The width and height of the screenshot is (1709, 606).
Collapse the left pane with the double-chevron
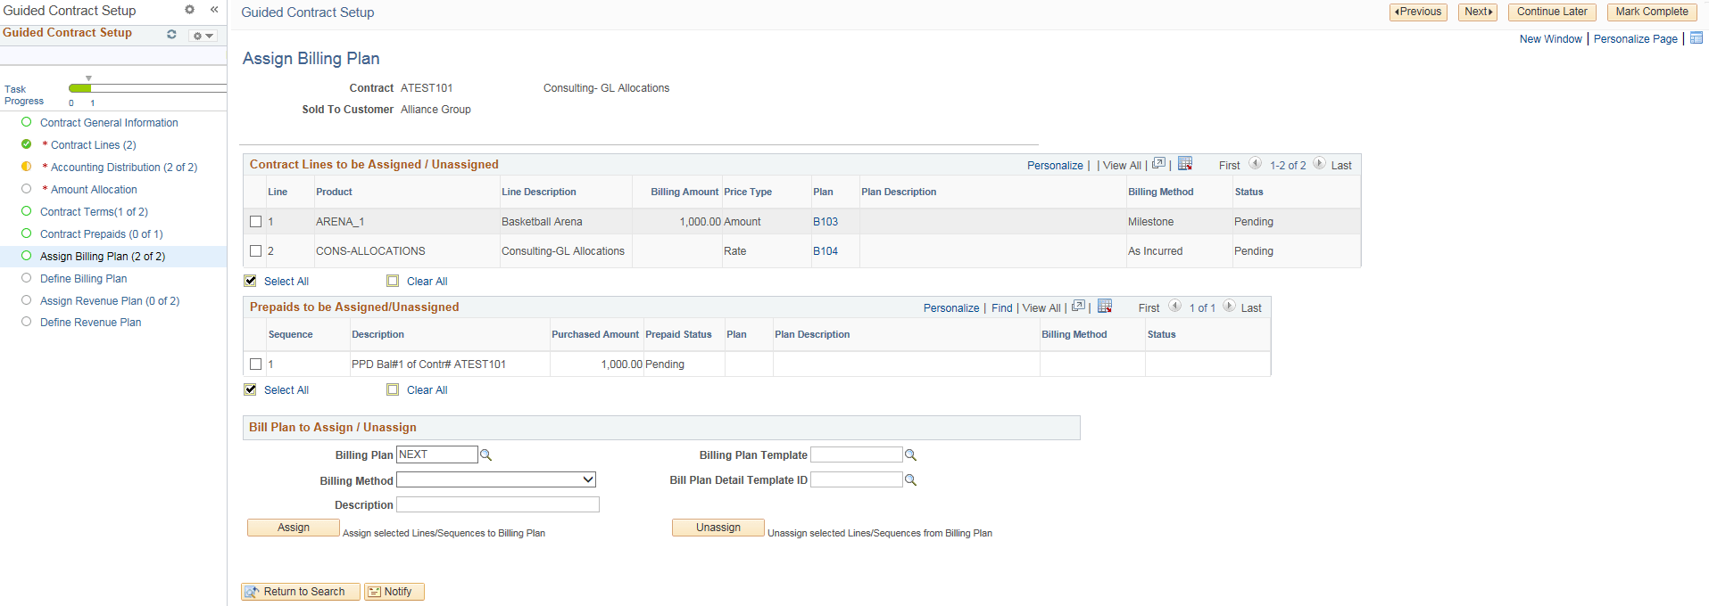pyautogui.click(x=214, y=10)
